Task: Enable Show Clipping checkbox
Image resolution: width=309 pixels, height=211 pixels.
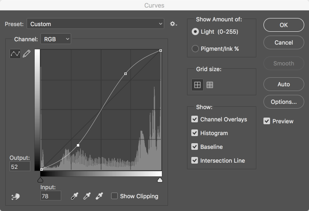Action: pyautogui.click(x=114, y=196)
